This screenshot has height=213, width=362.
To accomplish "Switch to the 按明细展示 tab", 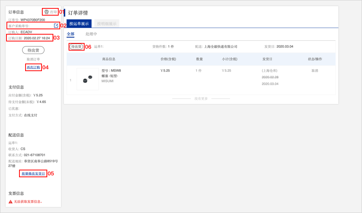I will click(107, 24).
